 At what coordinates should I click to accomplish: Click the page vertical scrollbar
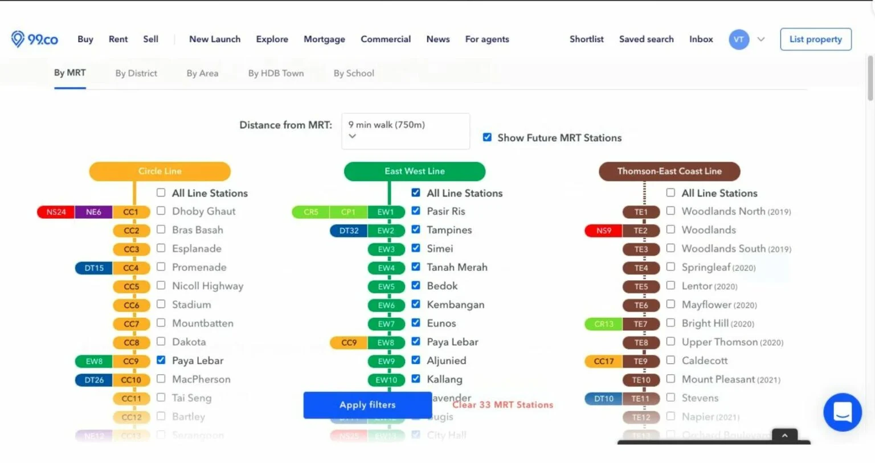(x=870, y=79)
